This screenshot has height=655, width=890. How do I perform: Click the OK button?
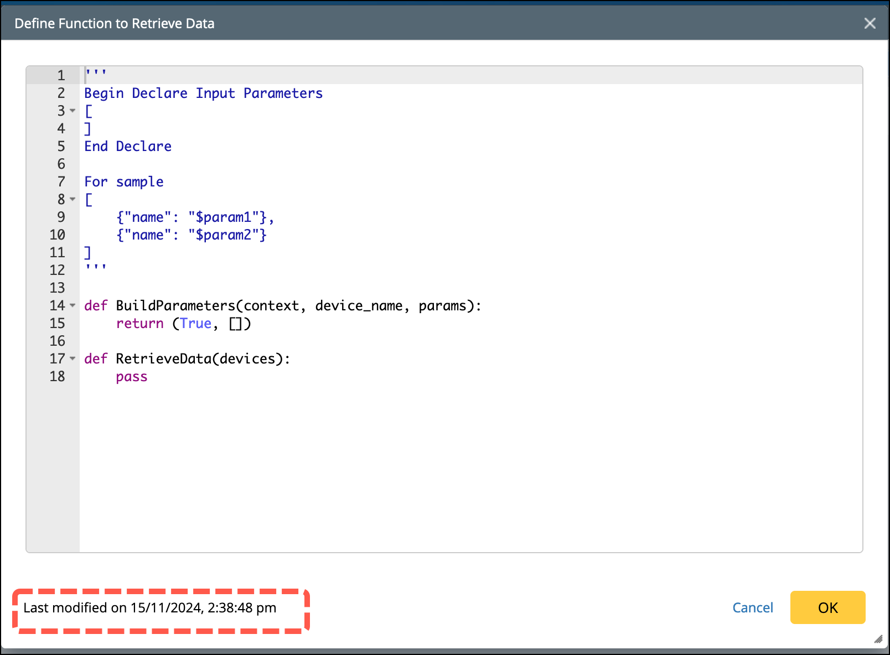[827, 607]
